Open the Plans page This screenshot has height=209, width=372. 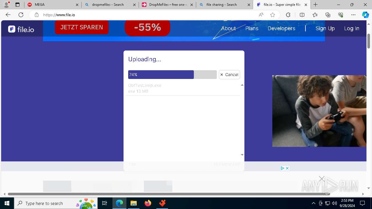point(252,28)
